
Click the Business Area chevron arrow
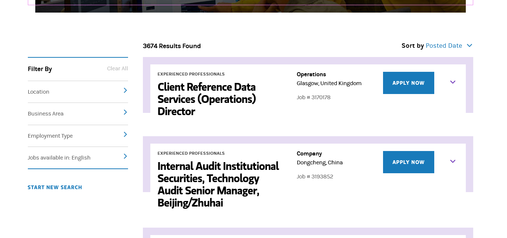tap(125, 112)
